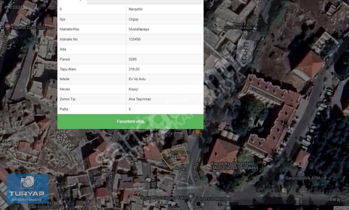Click the Kapadokya Üniversitesi map pin
Screen dimensions: 349x210
218,173
